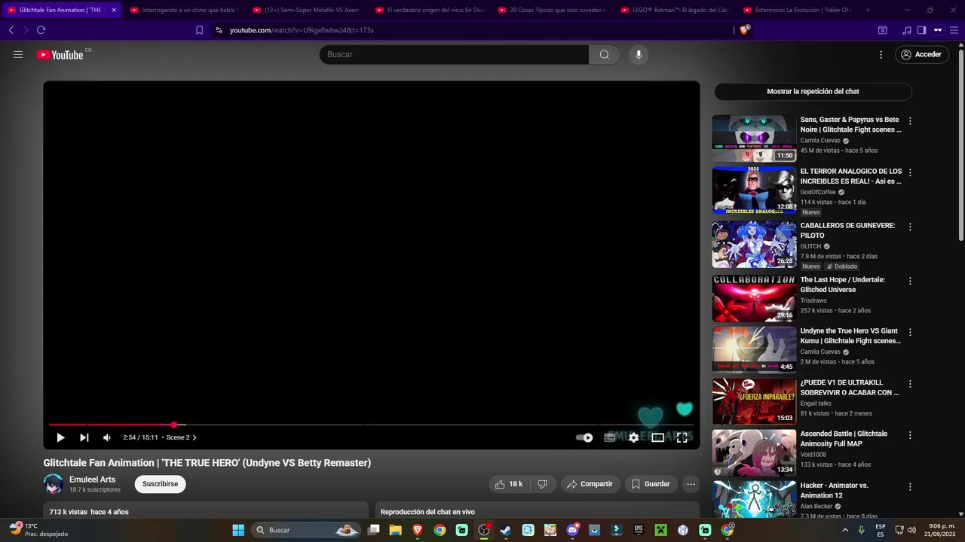The width and height of the screenshot is (965, 542).
Task: Open Minecraft from the taskbar
Action: click(661, 530)
